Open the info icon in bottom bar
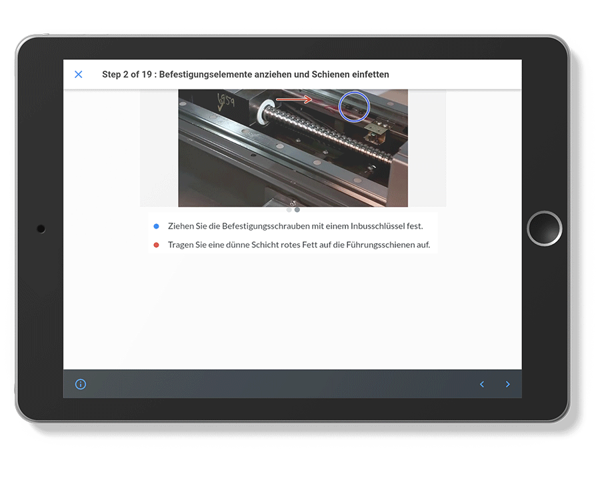The width and height of the screenshot is (600, 478). [x=81, y=384]
